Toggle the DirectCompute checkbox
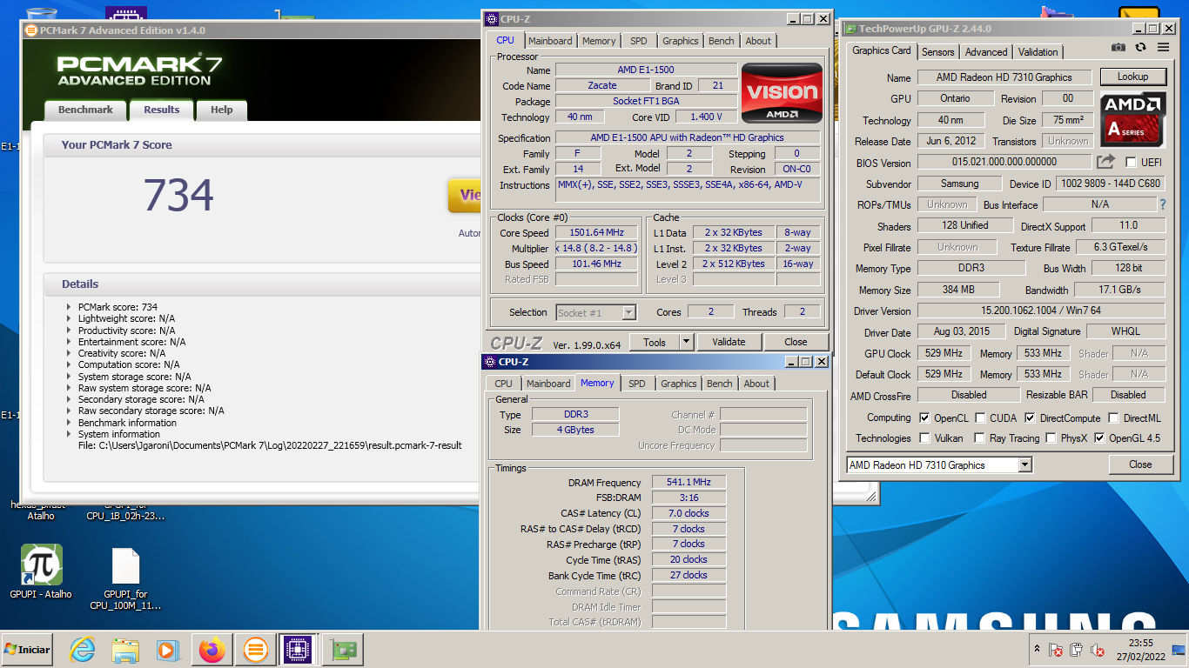 pyautogui.click(x=1030, y=418)
